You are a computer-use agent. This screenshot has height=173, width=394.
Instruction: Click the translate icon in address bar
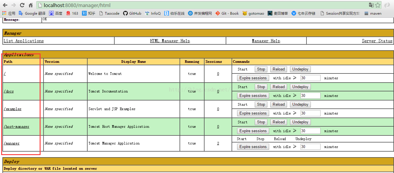click(x=371, y=5)
